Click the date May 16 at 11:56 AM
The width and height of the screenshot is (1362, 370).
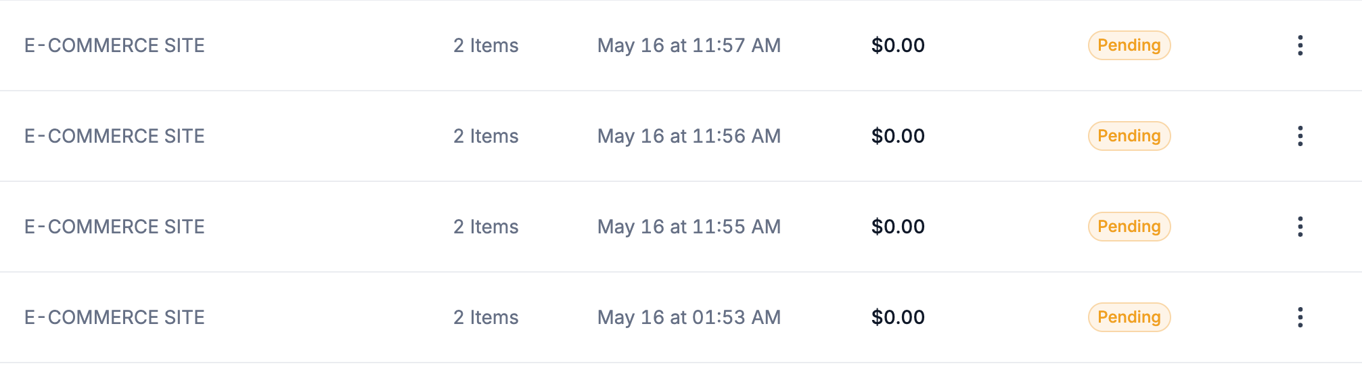click(689, 136)
